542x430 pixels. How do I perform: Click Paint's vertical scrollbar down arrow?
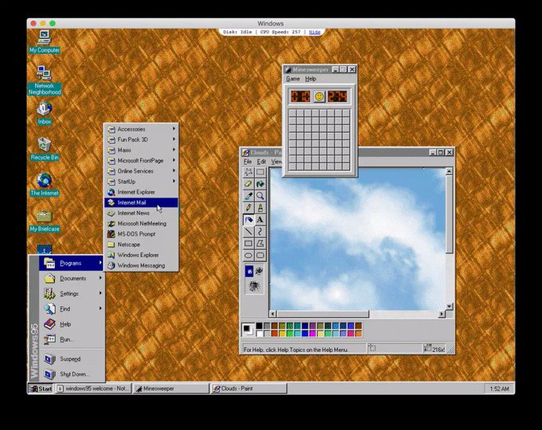[x=449, y=306]
